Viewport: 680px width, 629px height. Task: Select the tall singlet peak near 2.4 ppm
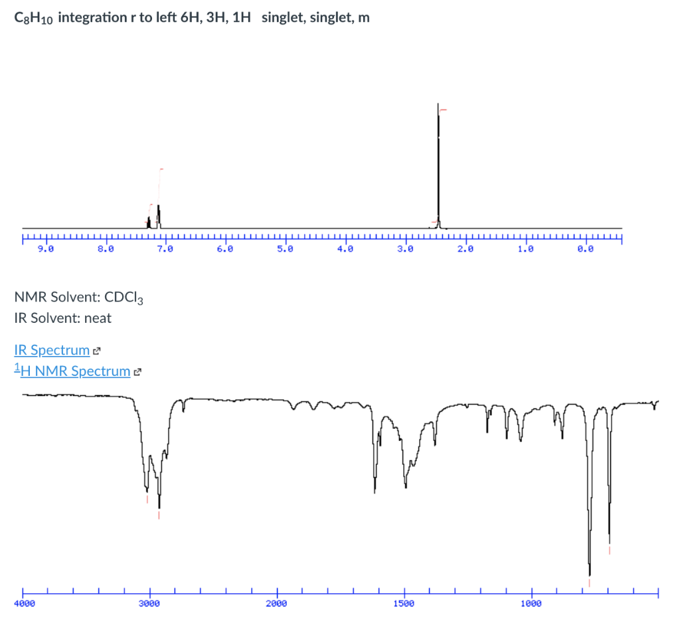click(438, 166)
